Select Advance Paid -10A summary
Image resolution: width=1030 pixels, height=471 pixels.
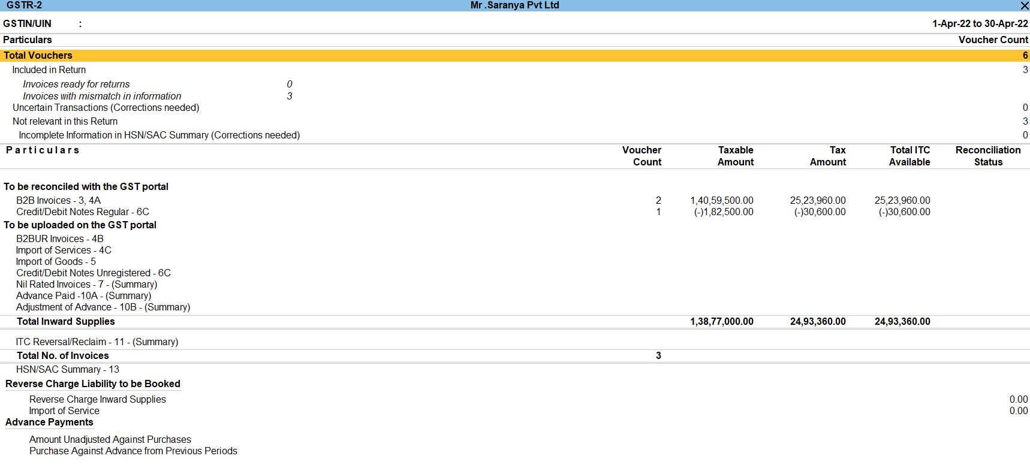(x=84, y=295)
